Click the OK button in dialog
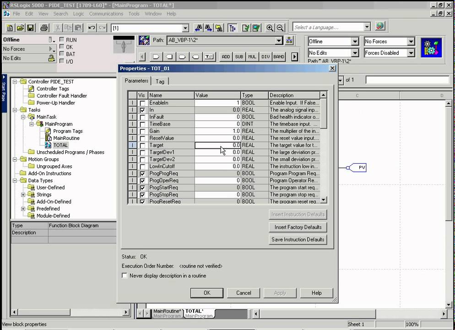This screenshot has height=330, width=455. (x=206, y=293)
